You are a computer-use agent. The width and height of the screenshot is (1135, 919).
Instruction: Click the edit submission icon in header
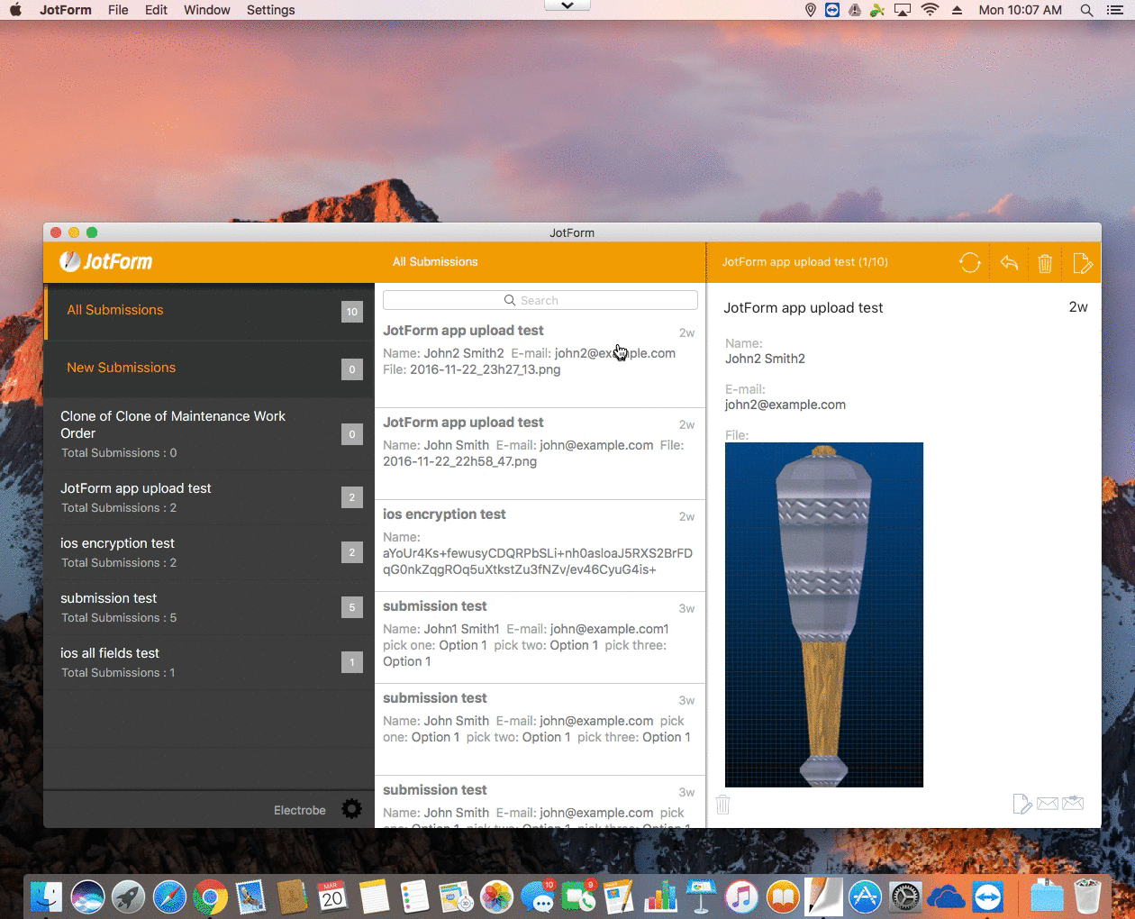[1082, 263]
